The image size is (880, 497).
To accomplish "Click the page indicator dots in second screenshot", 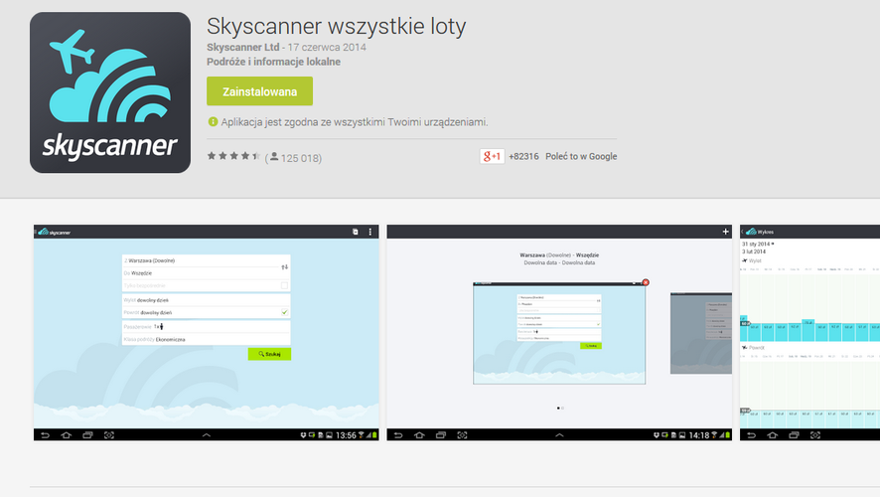I will coord(560,409).
